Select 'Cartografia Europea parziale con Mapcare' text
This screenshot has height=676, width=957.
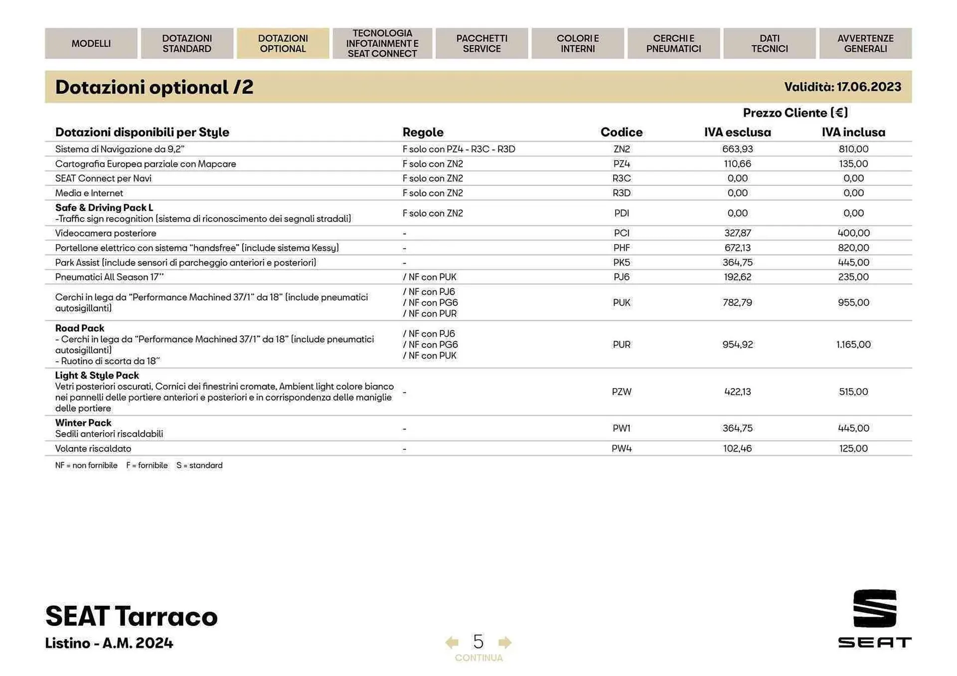pos(146,164)
